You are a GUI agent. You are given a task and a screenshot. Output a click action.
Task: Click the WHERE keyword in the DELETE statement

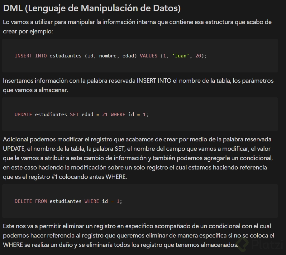click(92, 201)
